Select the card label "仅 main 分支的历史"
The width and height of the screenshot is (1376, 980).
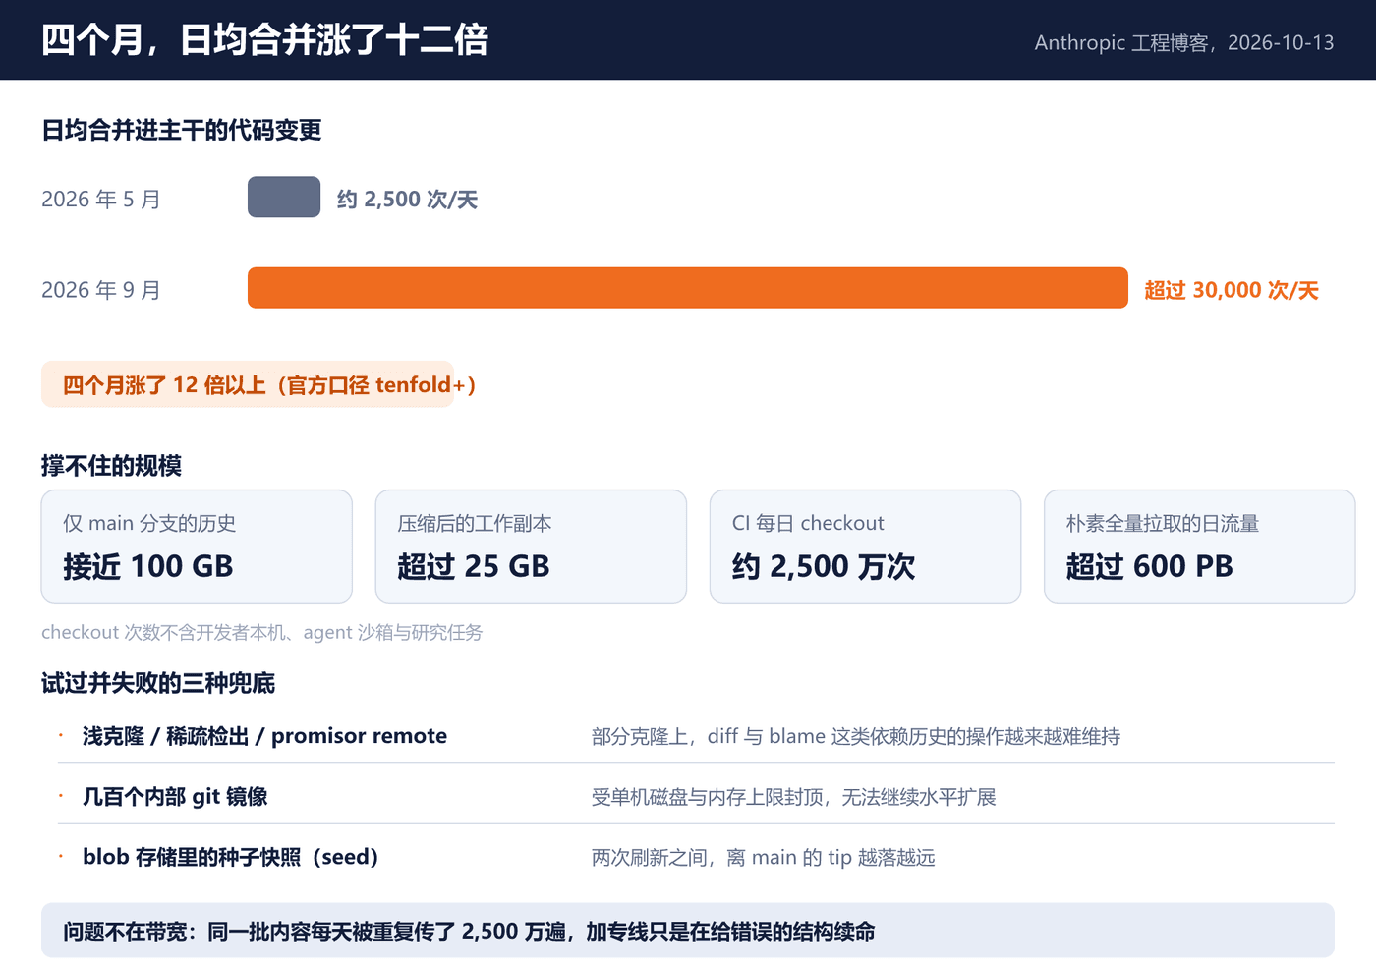(x=149, y=523)
